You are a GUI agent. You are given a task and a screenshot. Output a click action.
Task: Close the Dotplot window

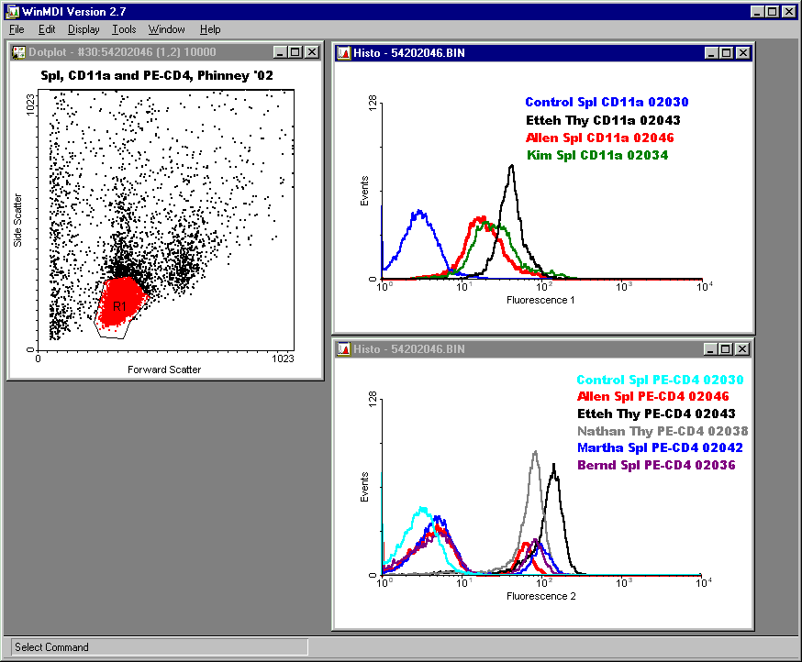pos(311,53)
